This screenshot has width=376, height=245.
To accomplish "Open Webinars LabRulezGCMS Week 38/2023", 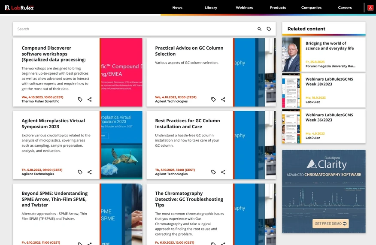I will point(329,82).
